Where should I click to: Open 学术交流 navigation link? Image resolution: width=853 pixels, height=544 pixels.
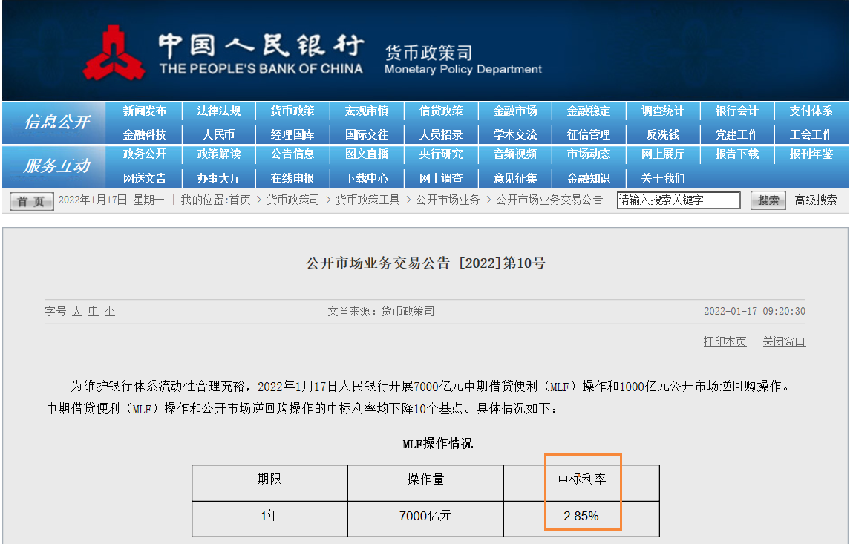pos(515,134)
